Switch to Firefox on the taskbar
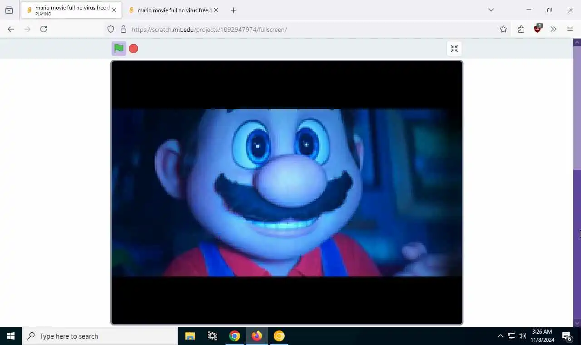Image resolution: width=581 pixels, height=345 pixels. [x=257, y=336]
